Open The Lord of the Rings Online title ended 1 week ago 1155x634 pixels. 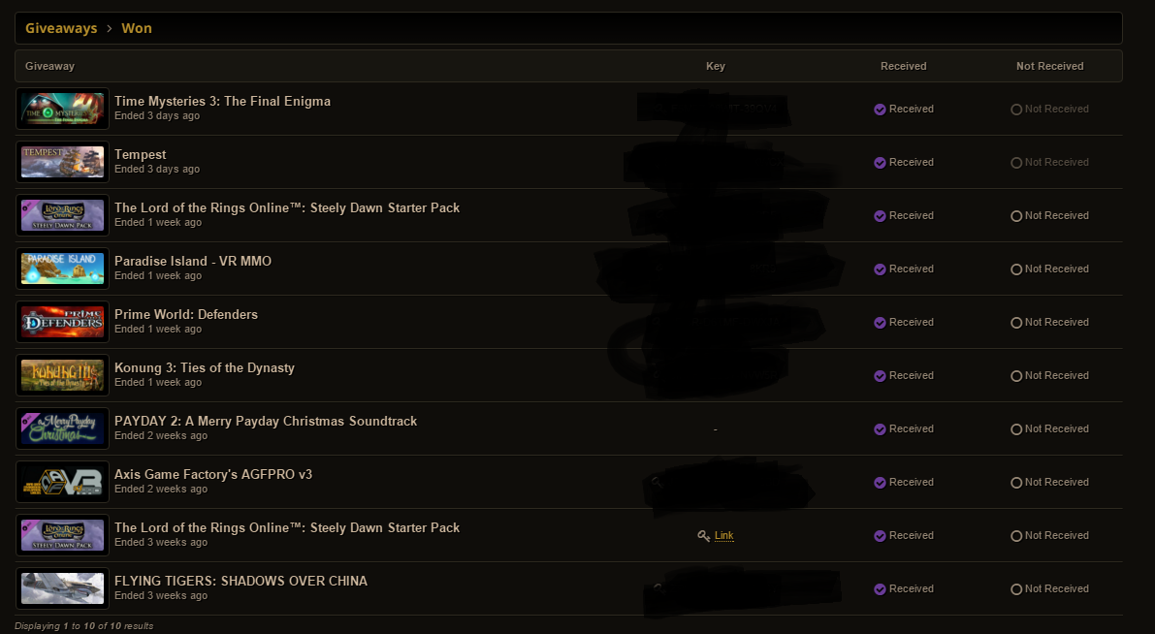tap(286, 208)
